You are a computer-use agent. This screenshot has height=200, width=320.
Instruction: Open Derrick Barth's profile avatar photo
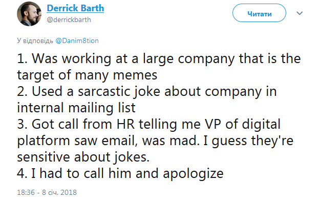[29, 14]
